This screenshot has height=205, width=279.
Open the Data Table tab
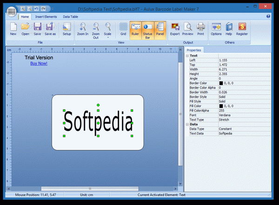point(71,16)
